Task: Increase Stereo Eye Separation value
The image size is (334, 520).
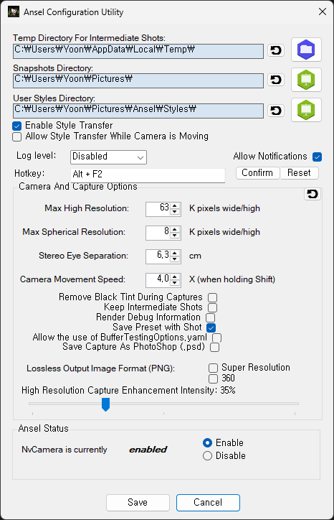Action: point(175,253)
